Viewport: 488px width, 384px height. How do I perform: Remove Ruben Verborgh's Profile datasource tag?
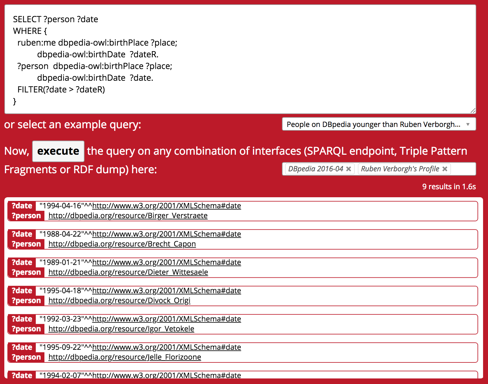445,169
